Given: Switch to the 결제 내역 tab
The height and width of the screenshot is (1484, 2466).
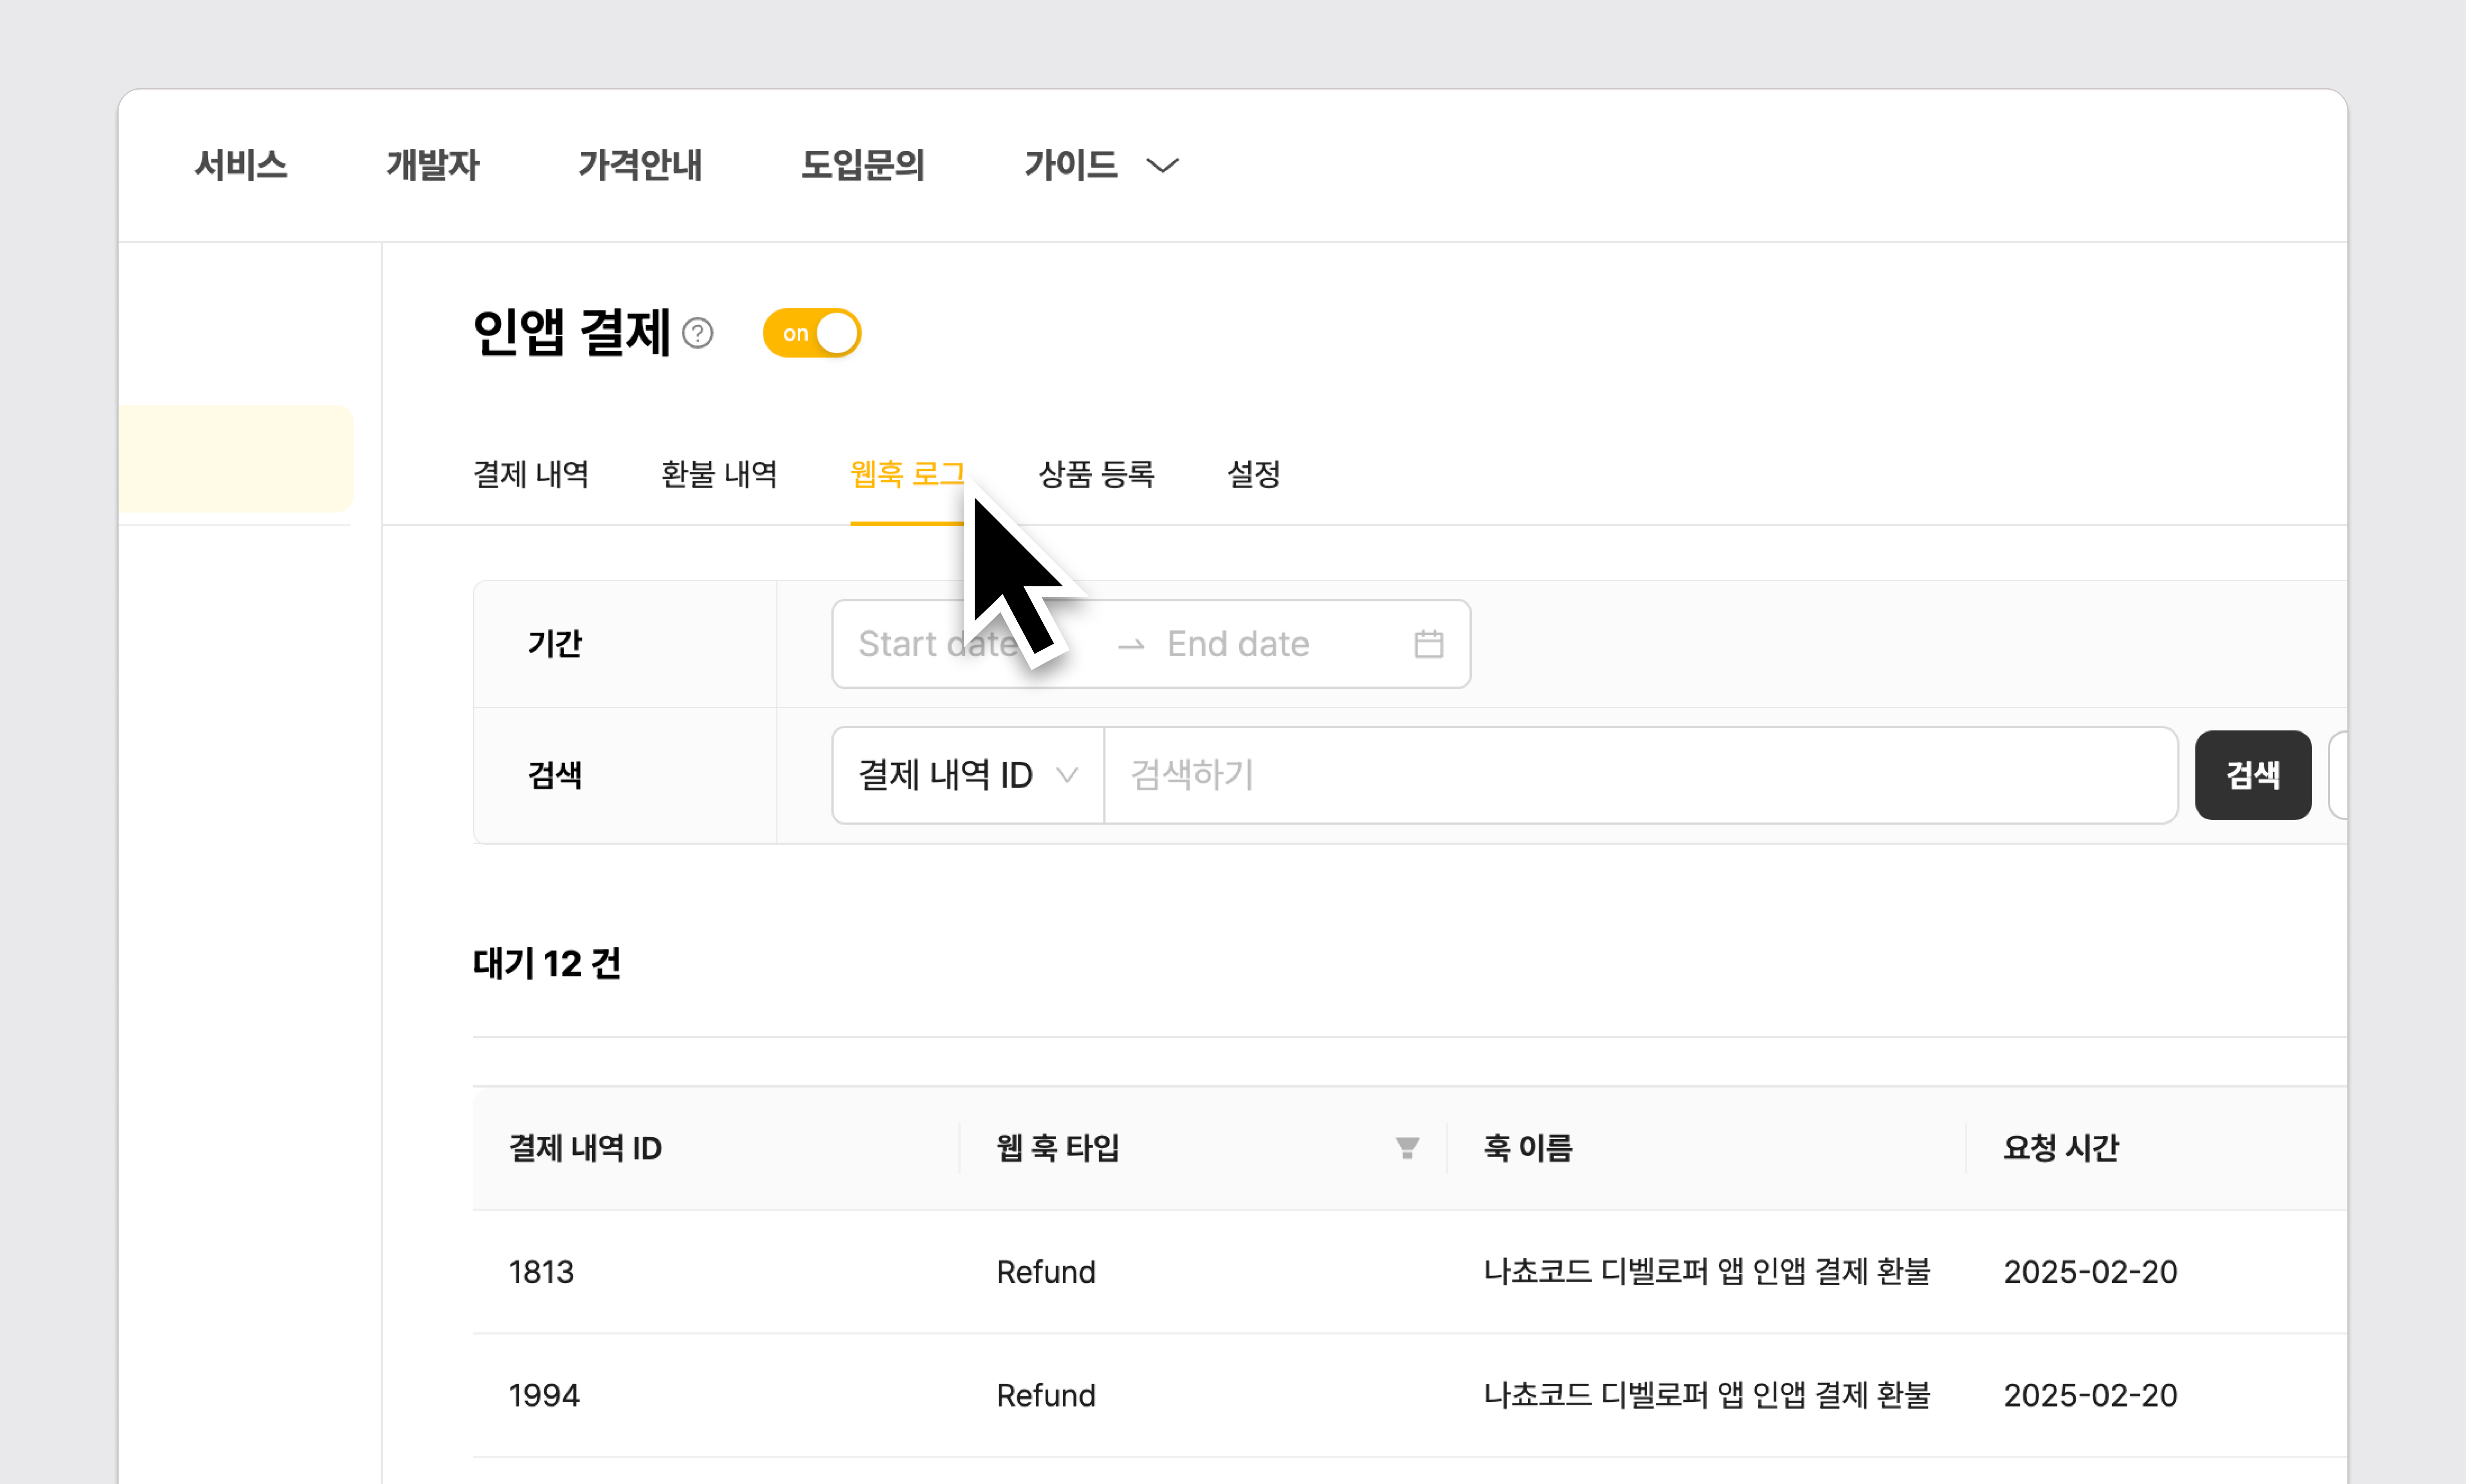Looking at the screenshot, I should pyautogui.click(x=531, y=474).
